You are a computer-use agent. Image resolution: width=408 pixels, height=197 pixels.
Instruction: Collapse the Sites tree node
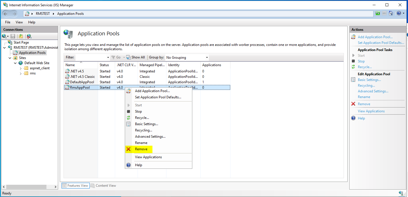[x=10, y=58]
